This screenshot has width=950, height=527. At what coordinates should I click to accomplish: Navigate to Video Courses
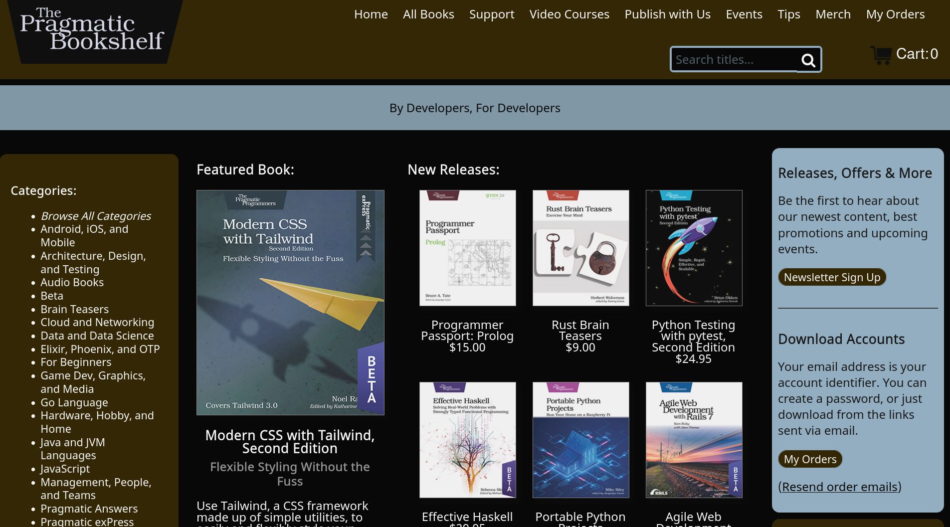coord(570,14)
